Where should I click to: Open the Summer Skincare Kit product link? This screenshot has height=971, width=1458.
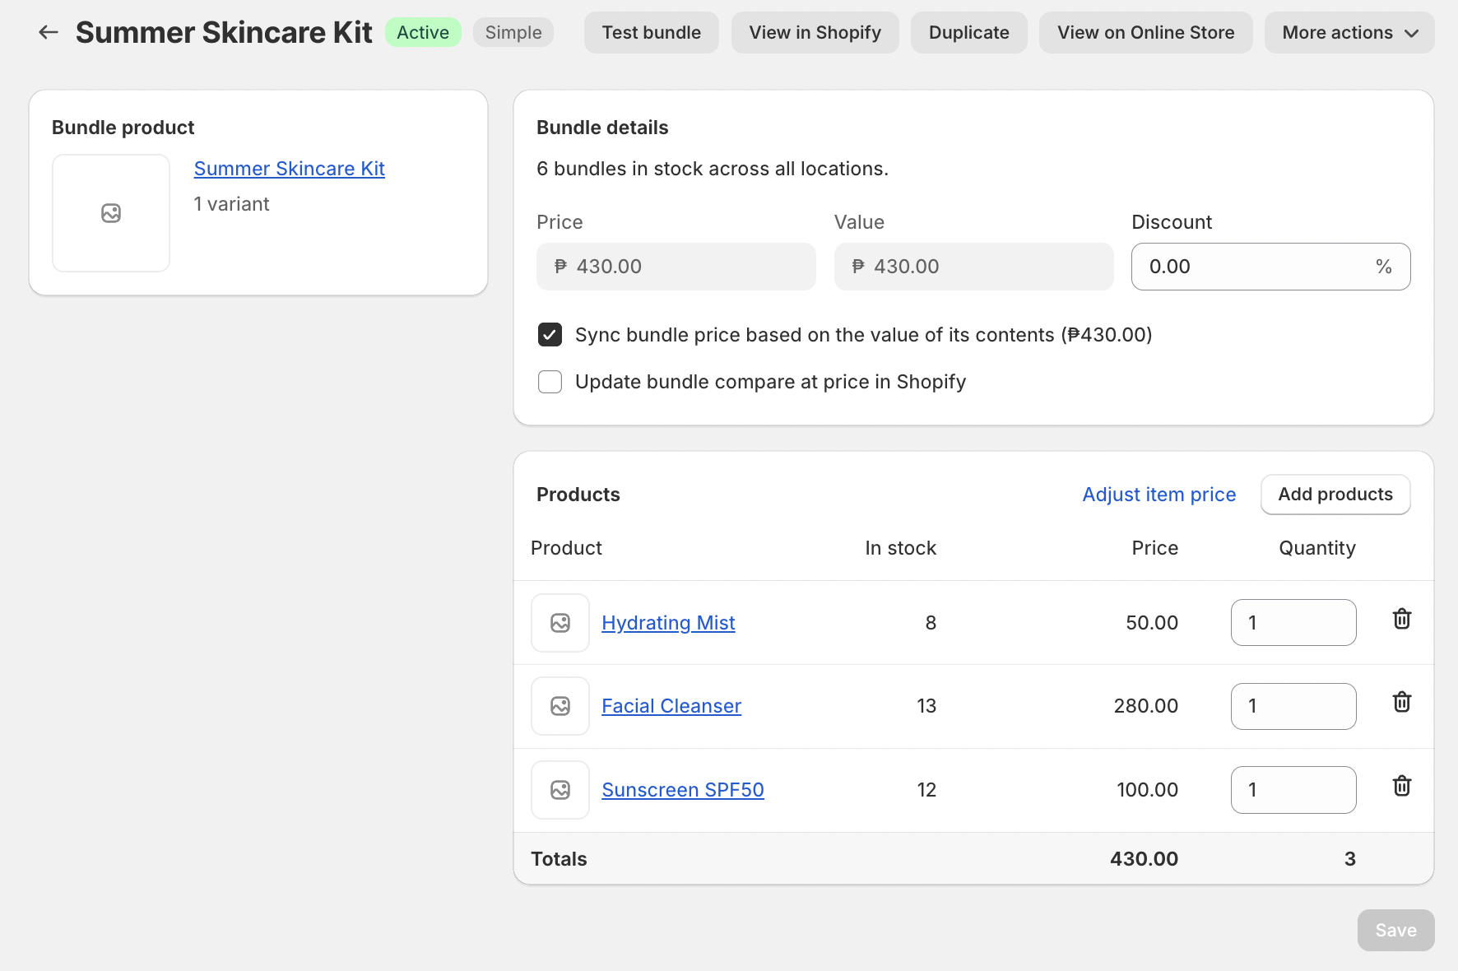tap(289, 169)
